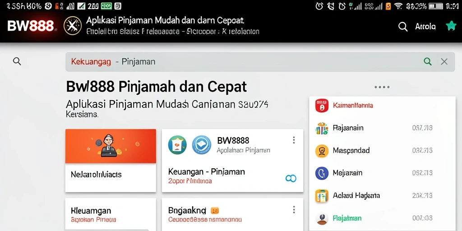Tap the green shield app icon in BW8888 card
Image resolution: width=462 pixels, height=231 pixels.
[x=177, y=145]
